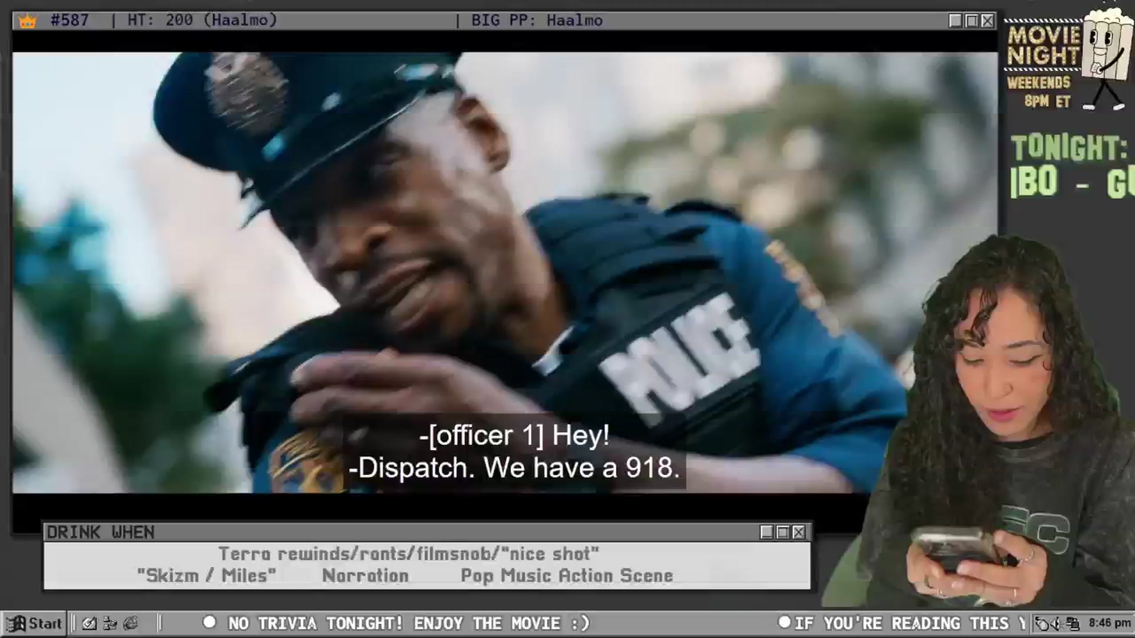Viewport: 1135px width, 638px height.
Task: Click the "#587" counter in title bar
Action: pyautogui.click(x=70, y=21)
